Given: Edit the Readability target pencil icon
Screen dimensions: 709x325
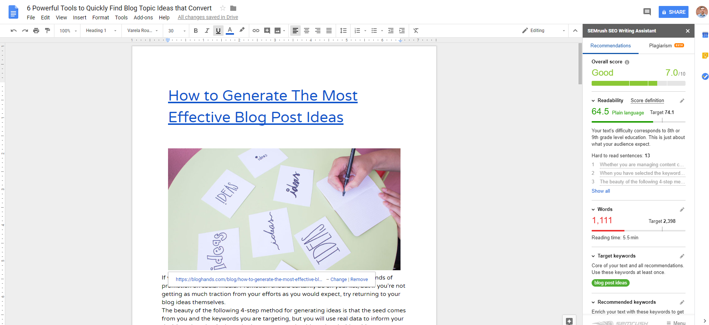Looking at the screenshot, I should (x=682, y=101).
